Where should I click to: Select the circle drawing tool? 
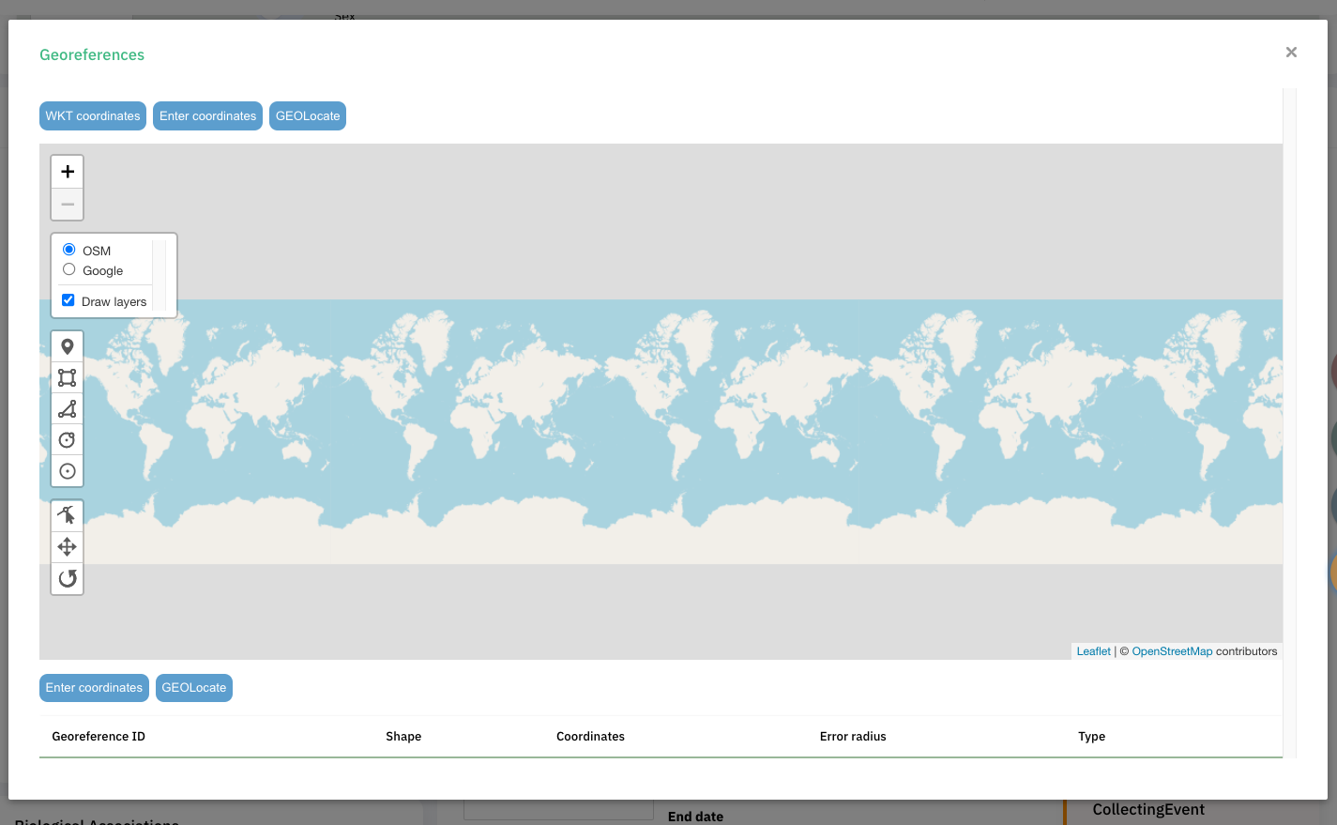tap(67, 439)
